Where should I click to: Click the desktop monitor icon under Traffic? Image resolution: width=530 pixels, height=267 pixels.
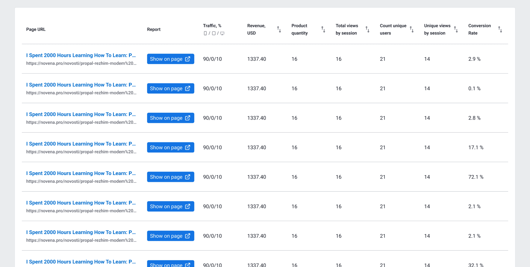[222, 33]
